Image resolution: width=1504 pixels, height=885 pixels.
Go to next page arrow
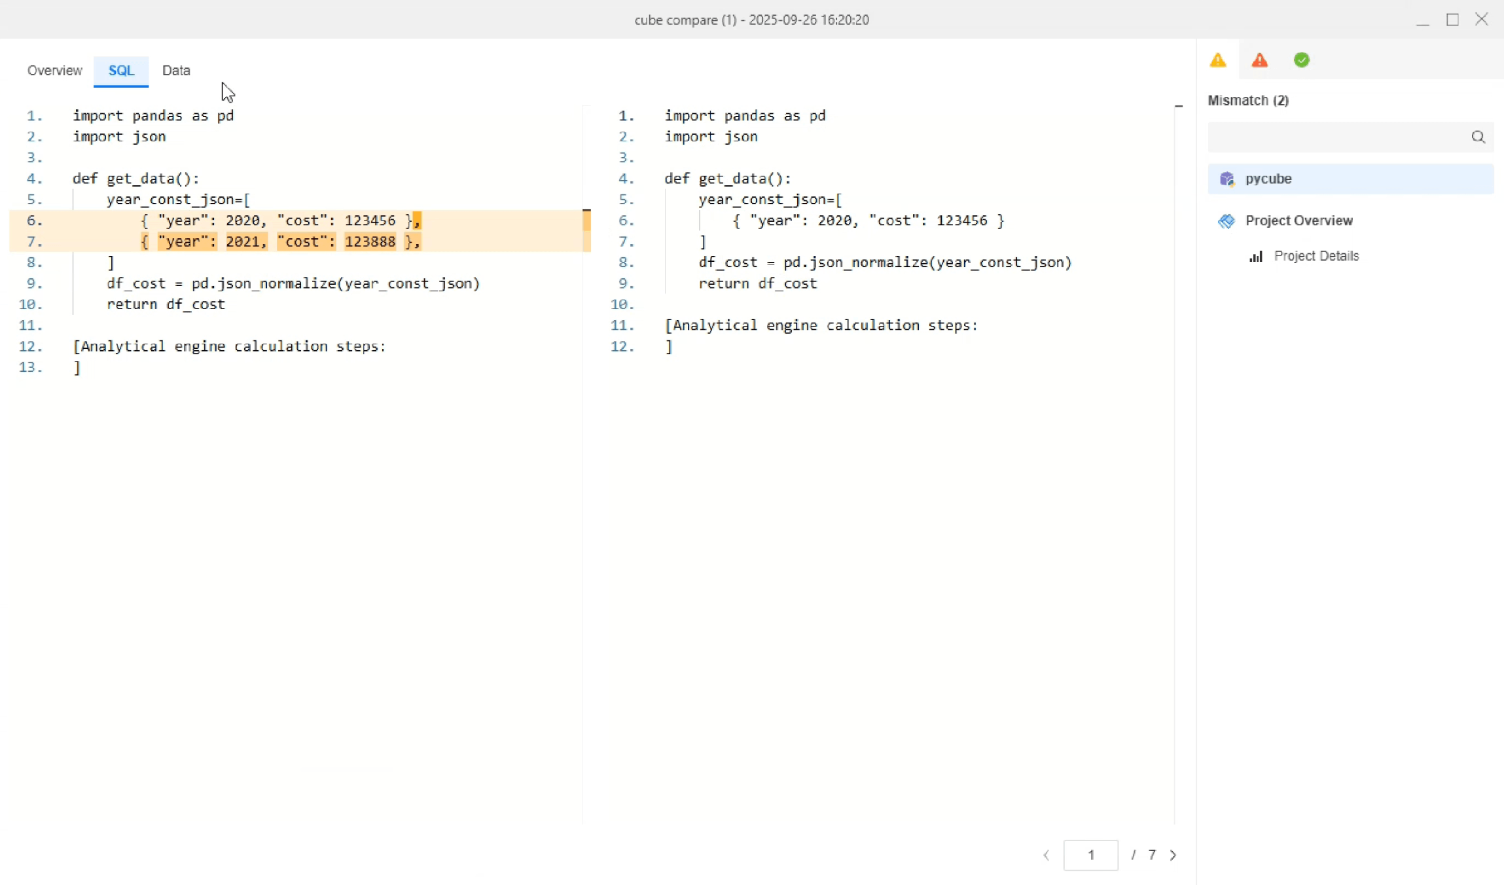[1173, 855]
